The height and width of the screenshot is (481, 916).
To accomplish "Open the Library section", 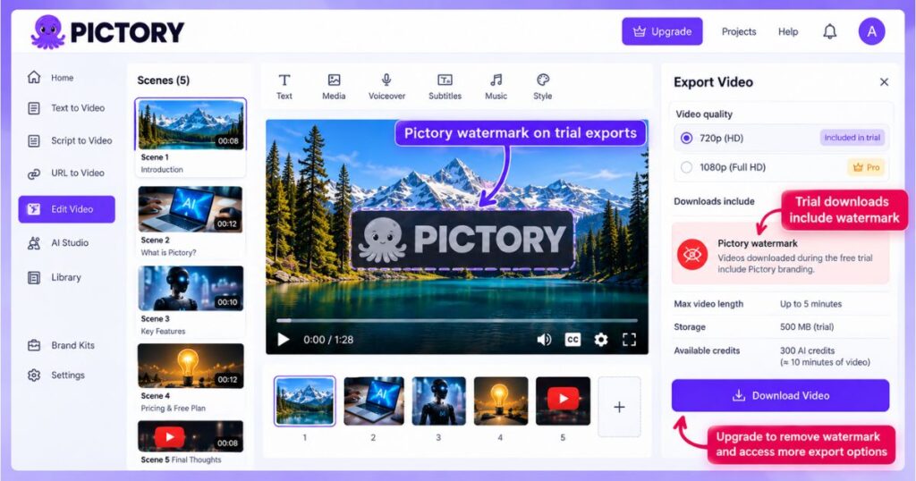I will point(66,277).
